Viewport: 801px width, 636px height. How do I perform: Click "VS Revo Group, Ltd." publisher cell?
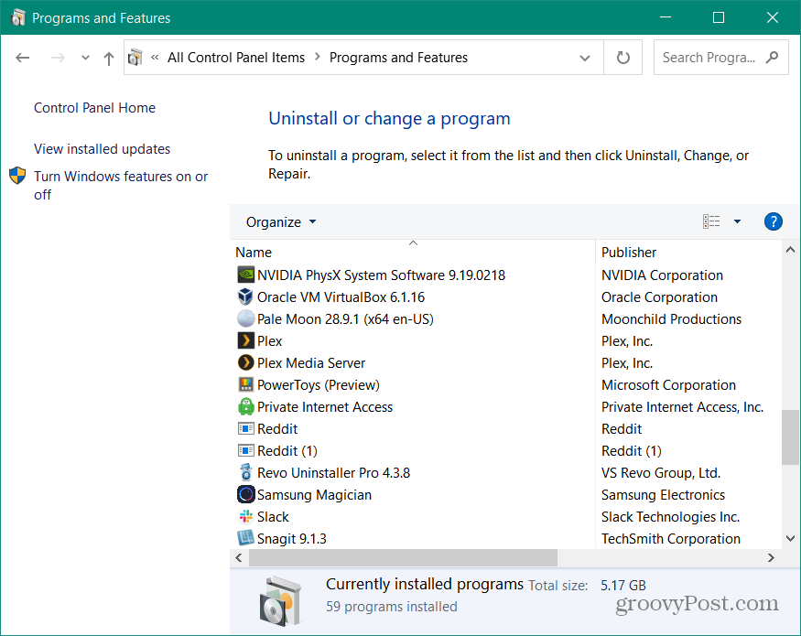(661, 472)
